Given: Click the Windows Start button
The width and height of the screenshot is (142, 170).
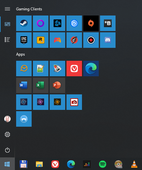Looking at the screenshot, I should [x=7, y=164].
